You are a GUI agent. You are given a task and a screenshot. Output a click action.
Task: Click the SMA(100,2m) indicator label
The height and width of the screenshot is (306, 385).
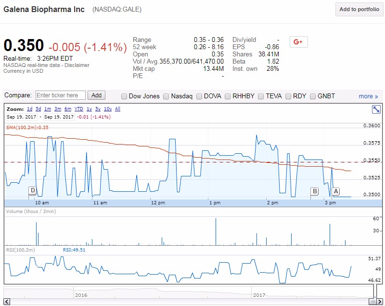(27, 128)
